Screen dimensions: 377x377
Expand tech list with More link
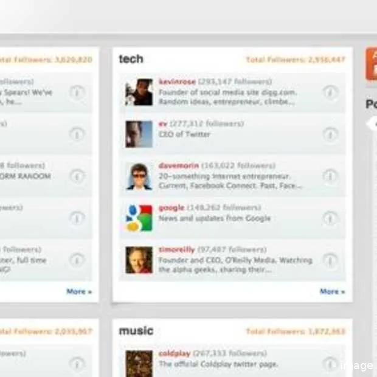(332, 292)
